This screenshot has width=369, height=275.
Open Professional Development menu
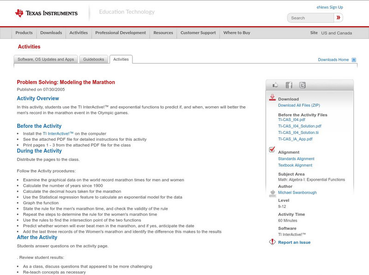point(120,33)
